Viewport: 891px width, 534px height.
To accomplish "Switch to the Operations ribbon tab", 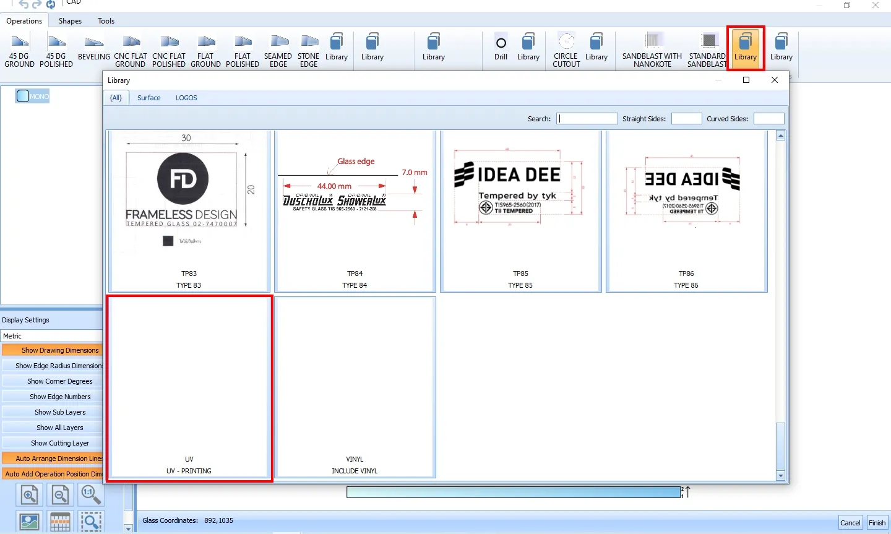I will pos(24,21).
